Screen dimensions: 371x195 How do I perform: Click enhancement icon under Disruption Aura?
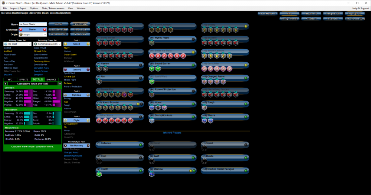tap(152, 120)
